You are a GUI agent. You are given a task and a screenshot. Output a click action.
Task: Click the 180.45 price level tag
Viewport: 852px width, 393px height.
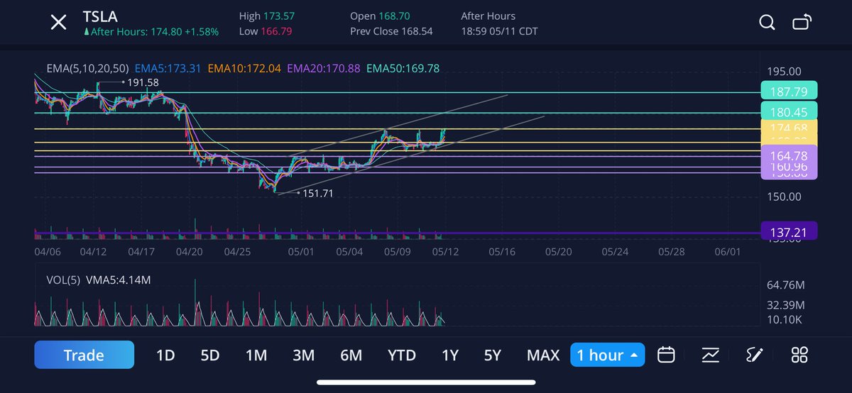[x=789, y=111]
